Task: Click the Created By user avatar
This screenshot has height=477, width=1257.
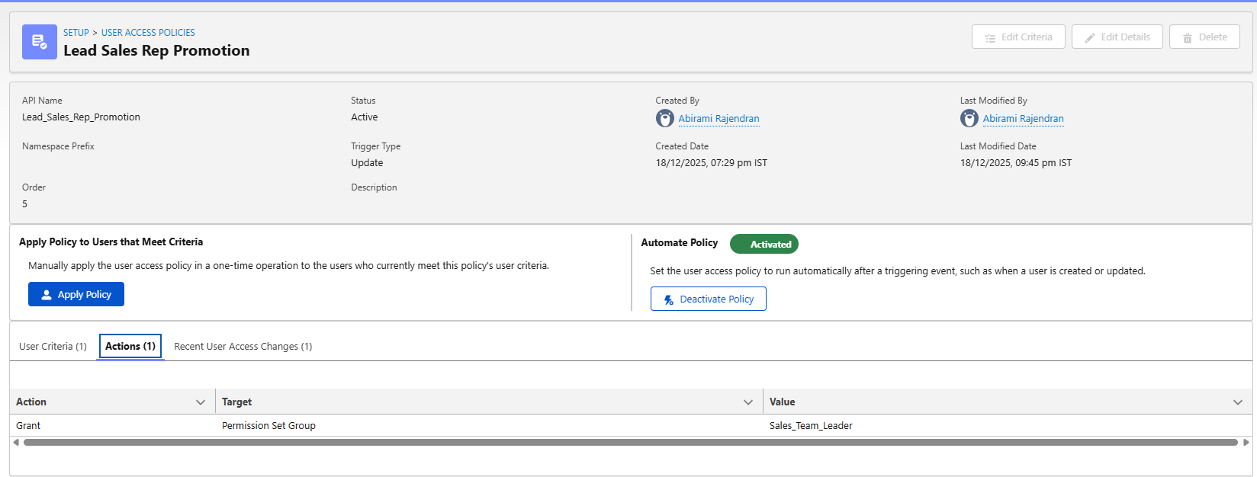Action: point(665,118)
